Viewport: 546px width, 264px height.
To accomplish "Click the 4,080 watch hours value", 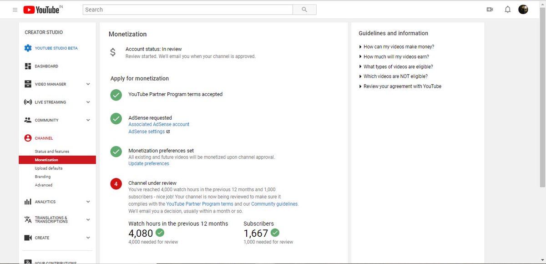I will pyautogui.click(x=141, y=233).
